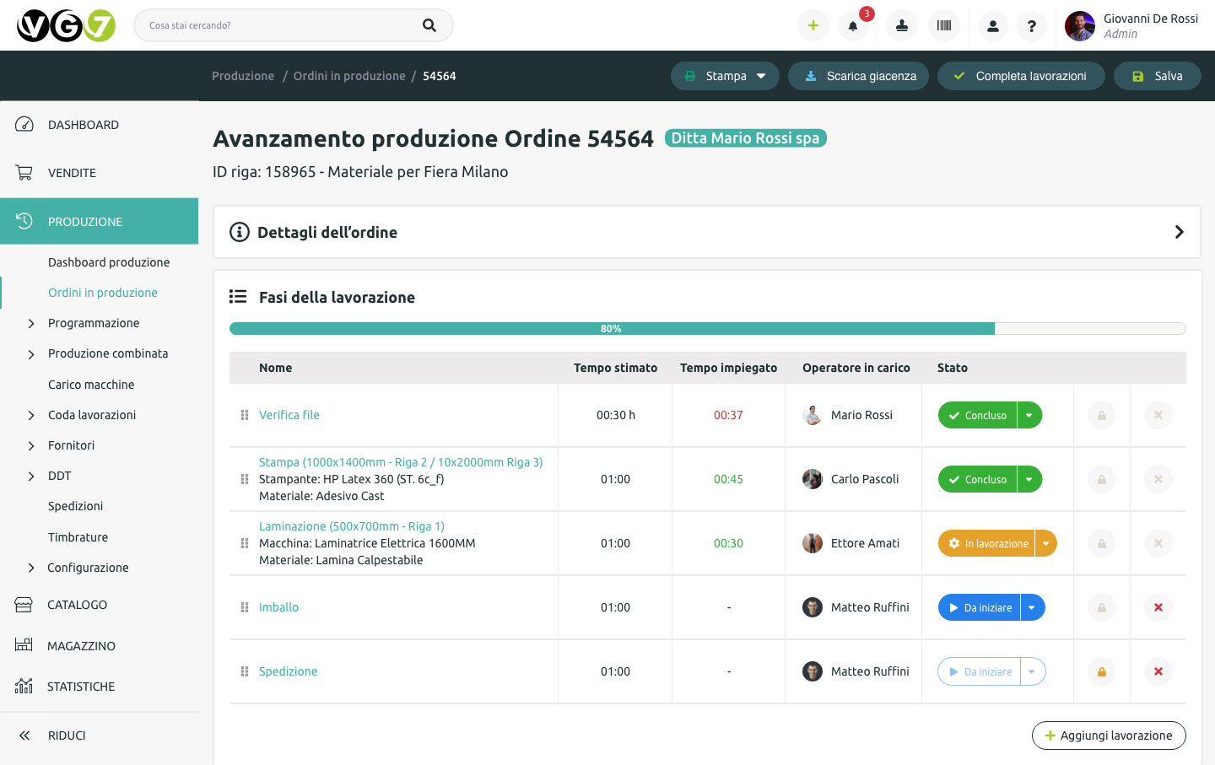The width and height of the screenshot is (1215, 765).
Task: Toggle the orange lock on Spedizione row
Action: coord(1101,671)
